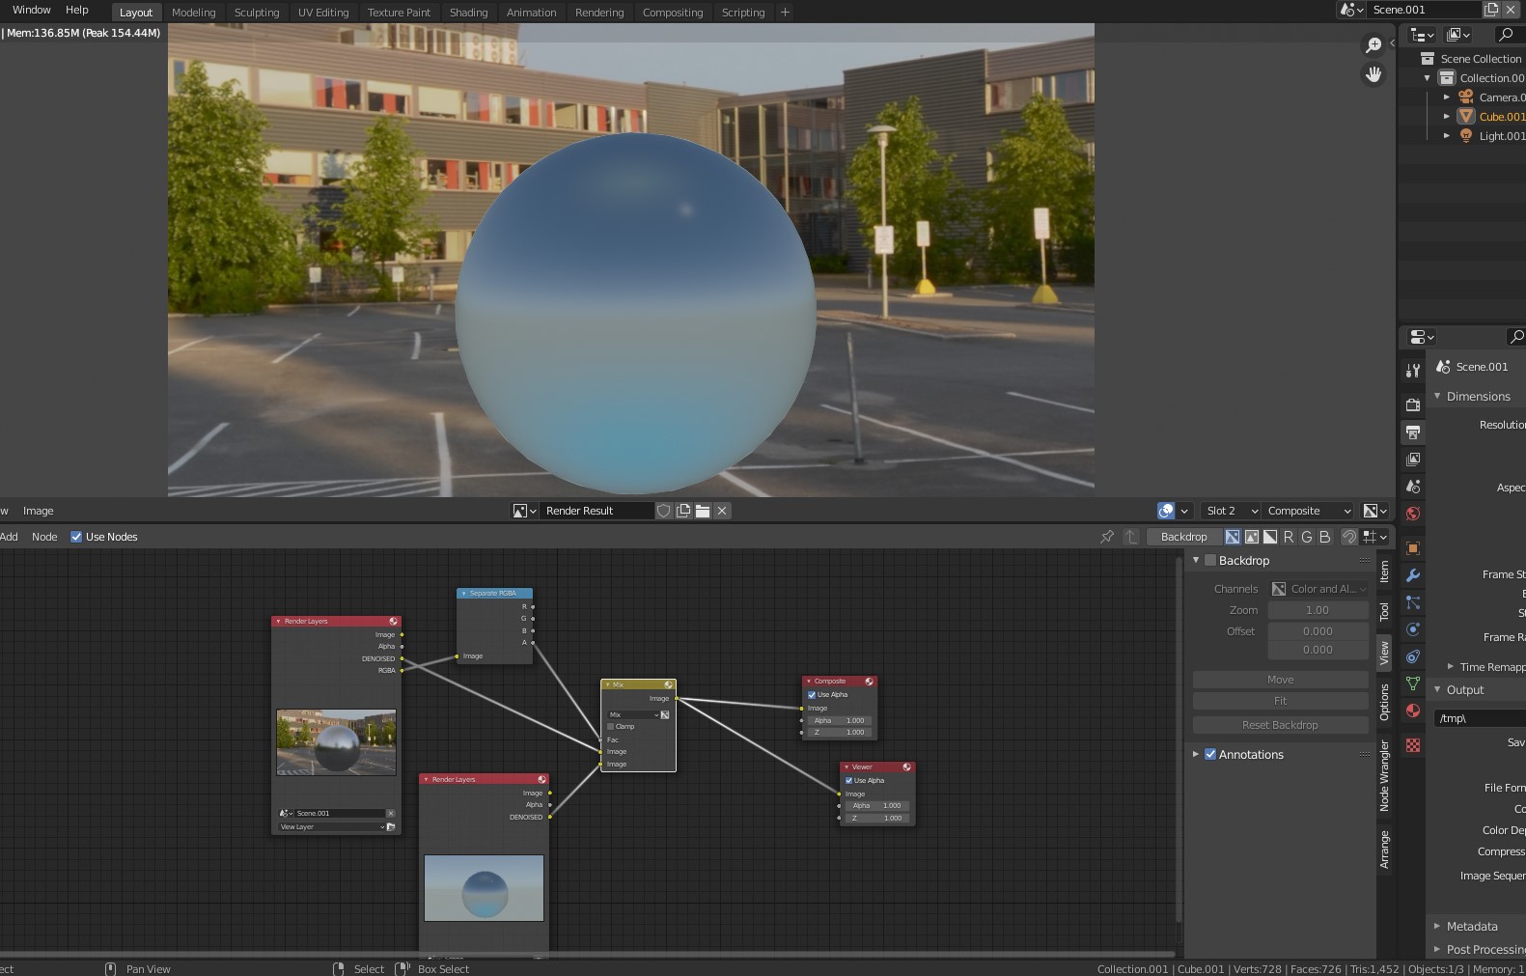Enable the Backdrop panel checkbox
The height and width of the screenshot is (976, 1526).
1210,561
